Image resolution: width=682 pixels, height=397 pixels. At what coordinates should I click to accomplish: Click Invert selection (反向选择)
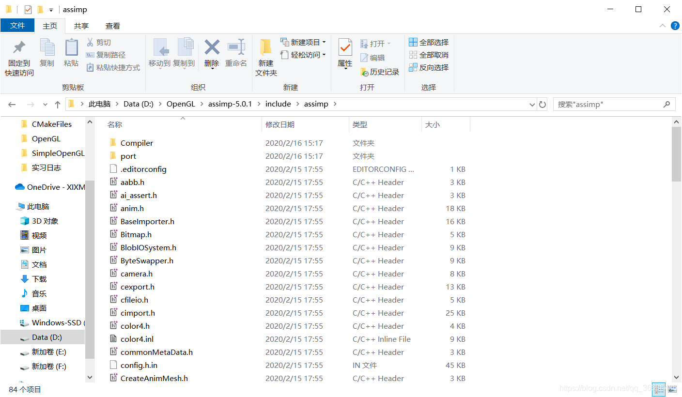point(429,67)
